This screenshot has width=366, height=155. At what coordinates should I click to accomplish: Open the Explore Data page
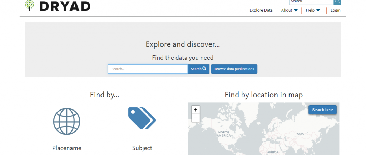click(261, 10)
